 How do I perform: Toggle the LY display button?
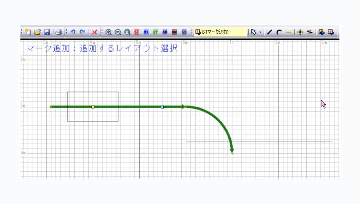[156, 32]
